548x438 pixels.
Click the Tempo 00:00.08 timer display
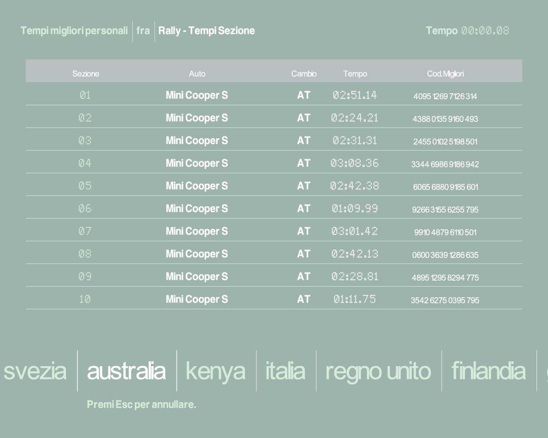467,31
